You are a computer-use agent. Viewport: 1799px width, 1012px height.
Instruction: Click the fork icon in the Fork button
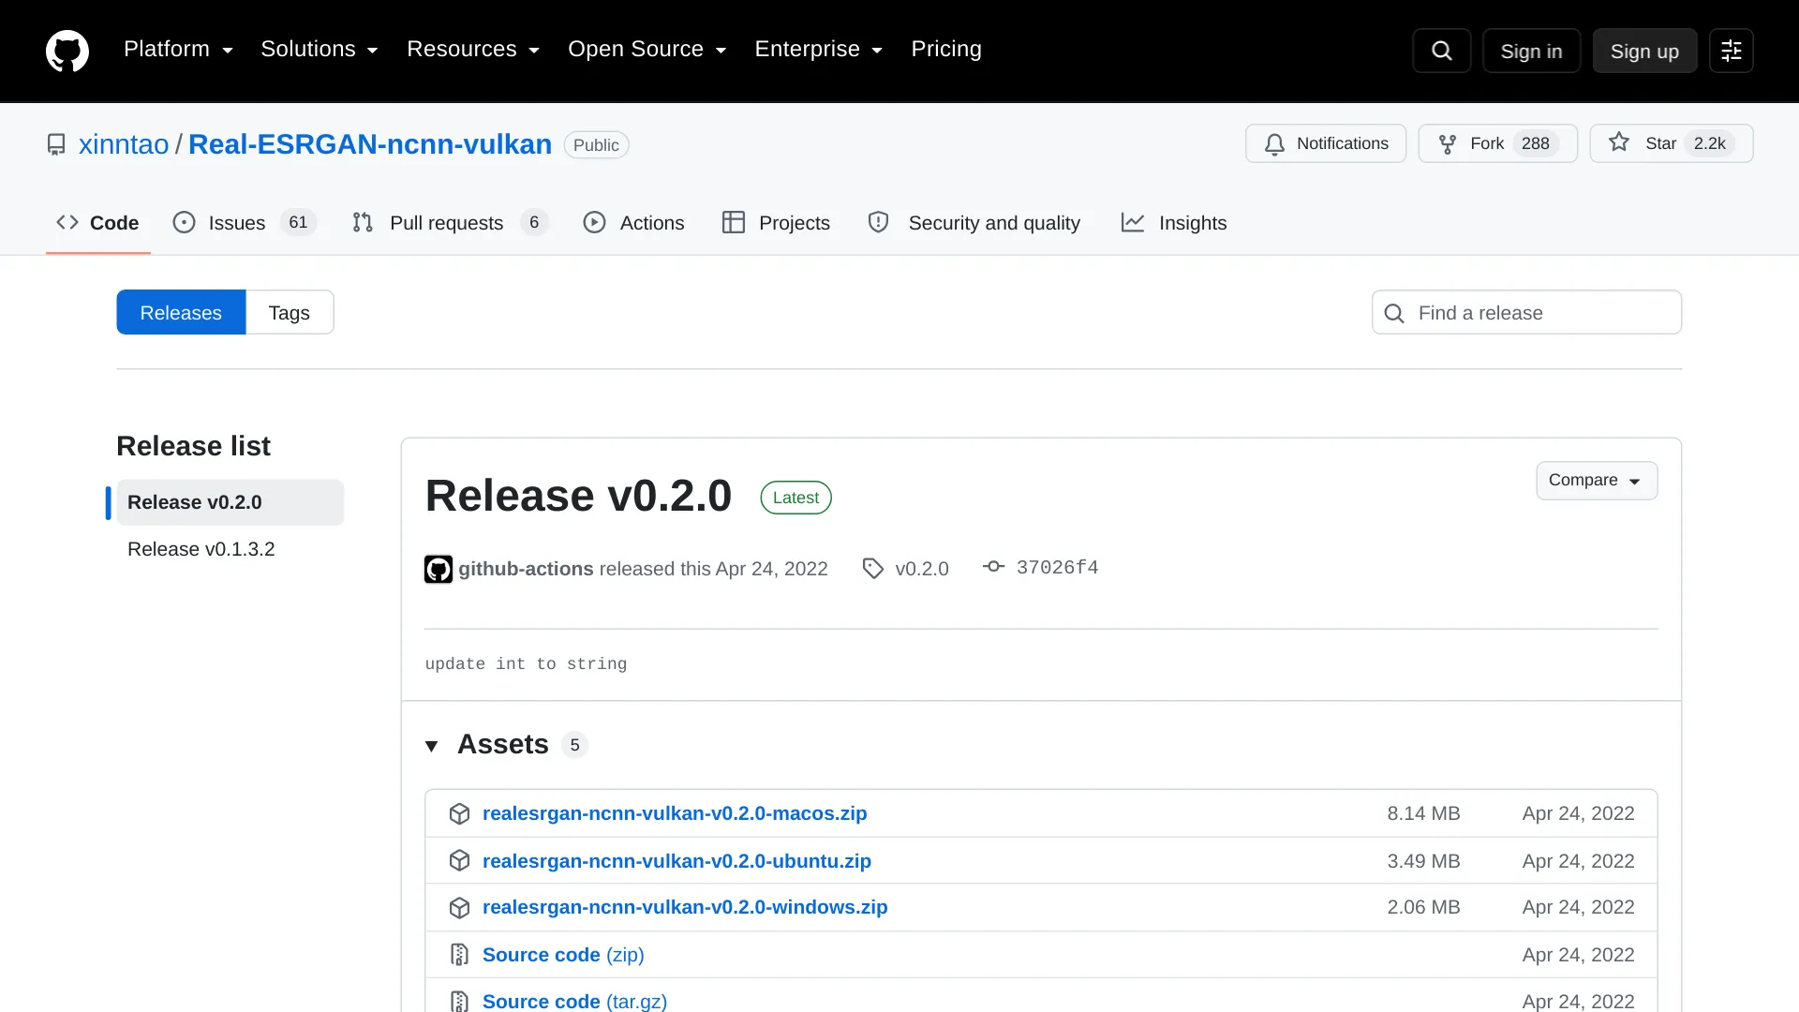click(1448, 144)
